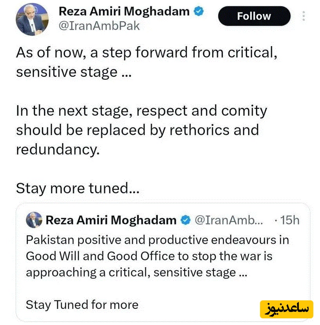This screenshot has width=320, height=325.
Task: Click the 'Pakistan positive and productive' quoted text
Action: (x=157, y=239)
